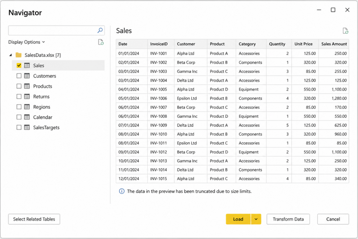Check the Regions table checkbox
This screenshot has width=358, height=239.
point(19,107)
